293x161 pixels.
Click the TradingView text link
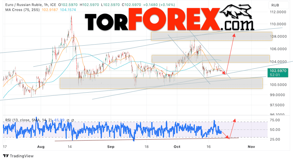tap(22, 156)
